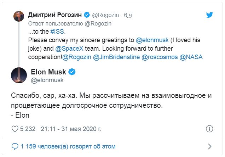Like the tweet with heart icon

pyautogui.click(x=15, y=129)
